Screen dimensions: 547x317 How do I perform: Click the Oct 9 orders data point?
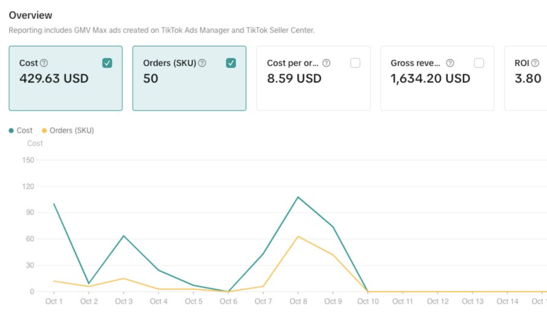[x=333, y=255]
